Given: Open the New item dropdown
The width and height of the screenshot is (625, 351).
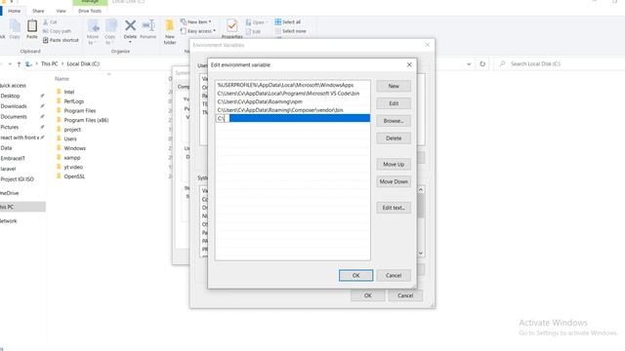Looking at the screenshot, I should [x=195, y=21].
